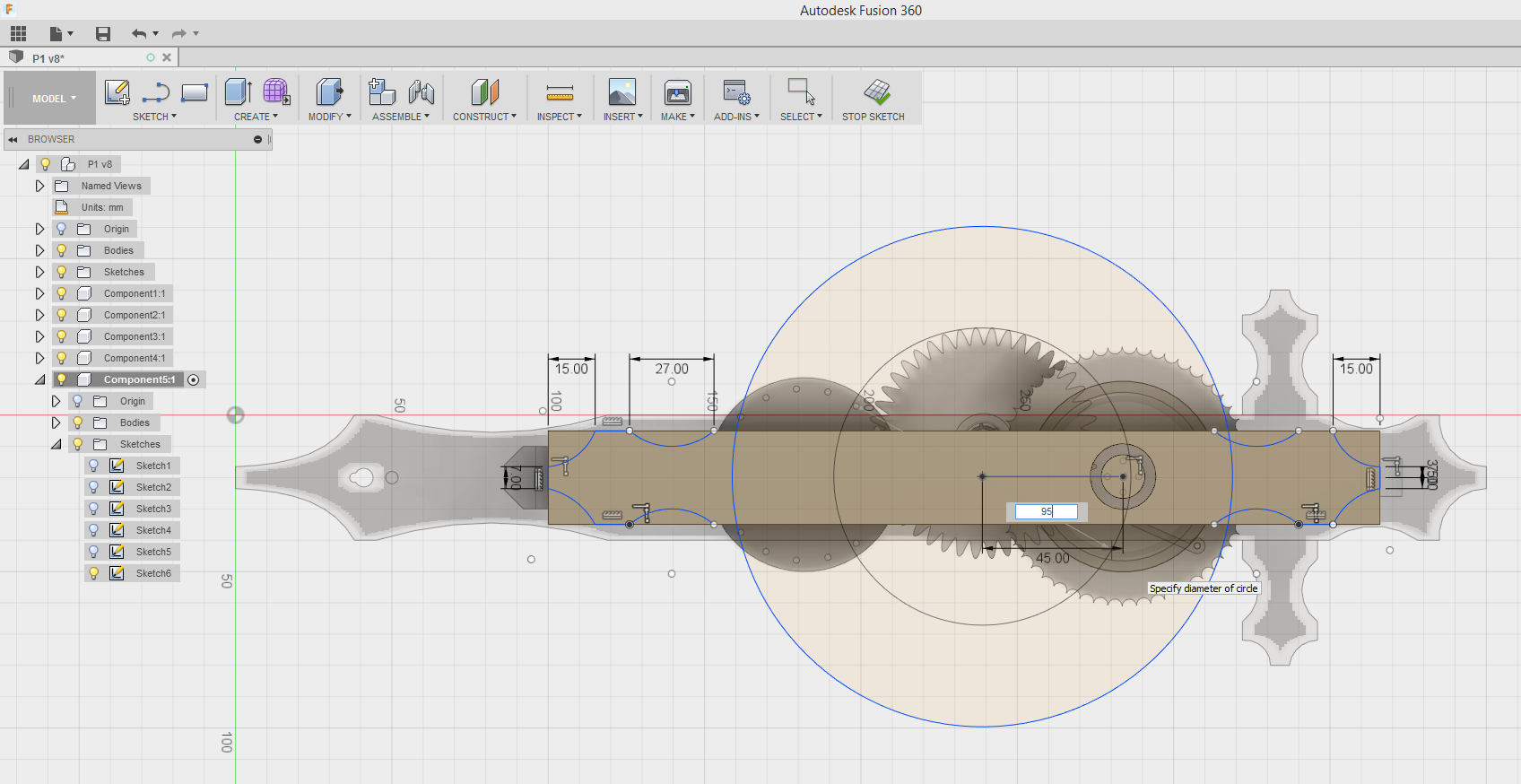Screen dimensions: 1521x784
Task: Collapse the Browser panel with arrows icon
Action: (x=13, y=140)
